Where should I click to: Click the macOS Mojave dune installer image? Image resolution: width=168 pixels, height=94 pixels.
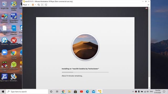pyautogui.click(x=85, y=47)
